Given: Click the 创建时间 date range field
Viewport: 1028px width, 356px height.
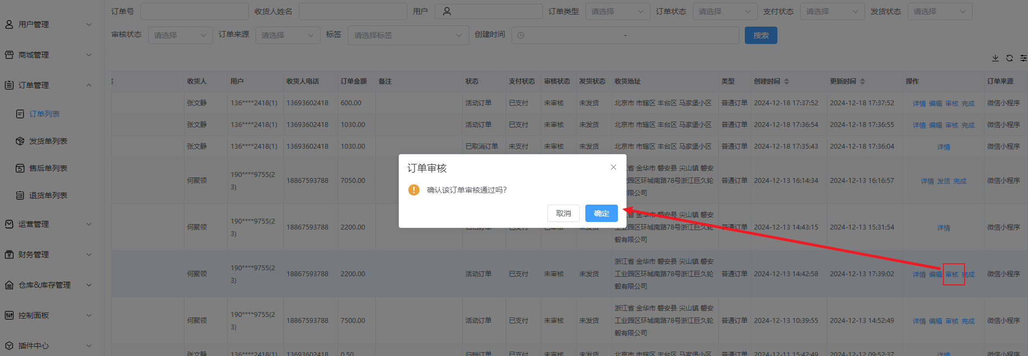Looking at the screenshot, I should (x=625, y=35).
